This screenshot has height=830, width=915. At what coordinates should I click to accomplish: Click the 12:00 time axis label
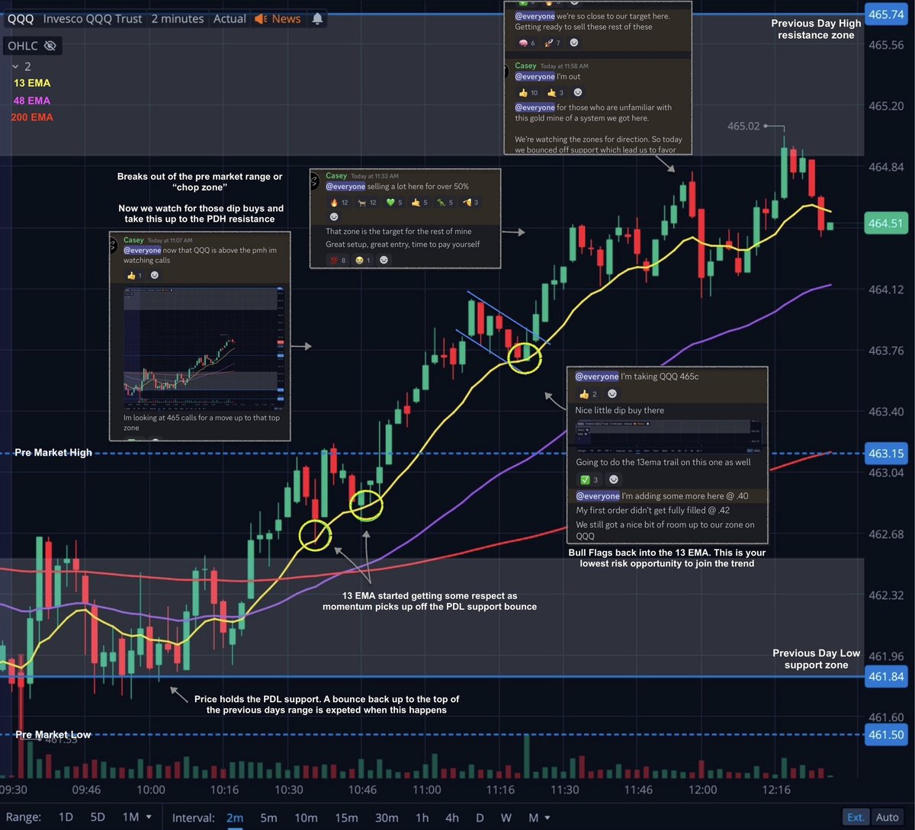(x=702, y=790)
